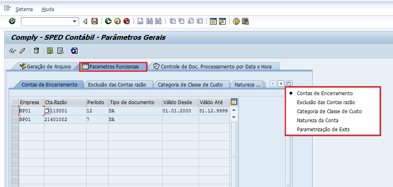This screenshot has width=393, height=187.
Task: Click into the command input field
Action: pyautogui.click(x=47, y=22)
